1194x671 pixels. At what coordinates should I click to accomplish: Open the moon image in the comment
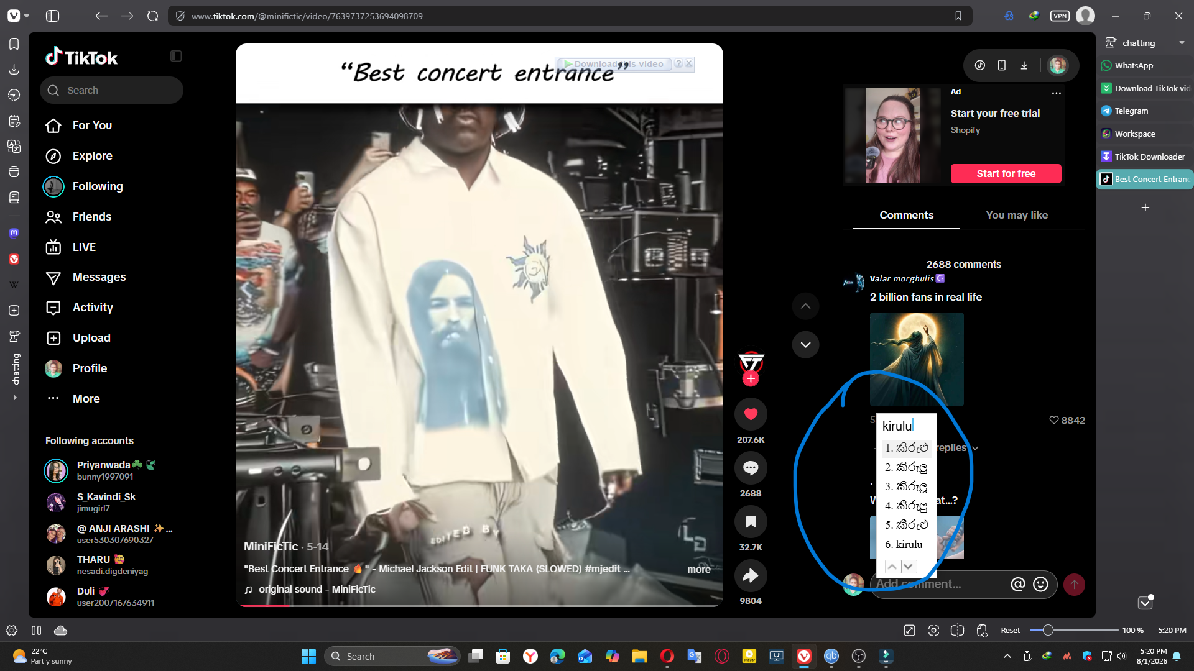(x=917, y=360)
